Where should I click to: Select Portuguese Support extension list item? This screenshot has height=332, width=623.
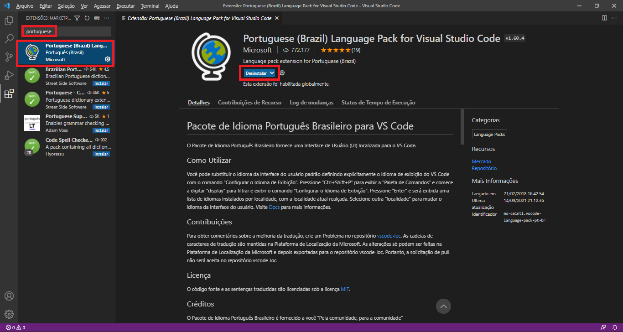pyautogui.click(x=67, y=124)
